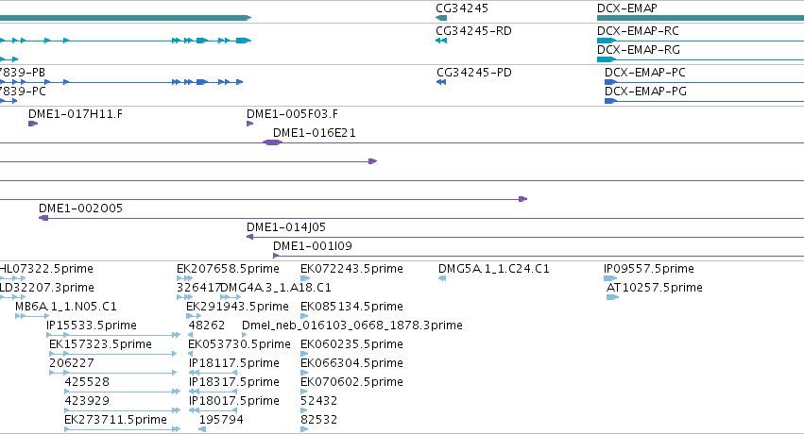Click the DMG4A.3_1.A18.C1 label

[276, 288]
